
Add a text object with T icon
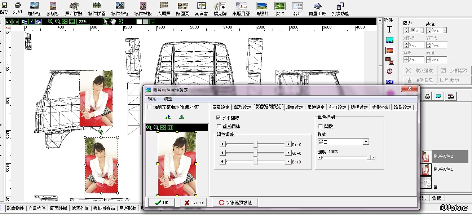coord(389,30)
